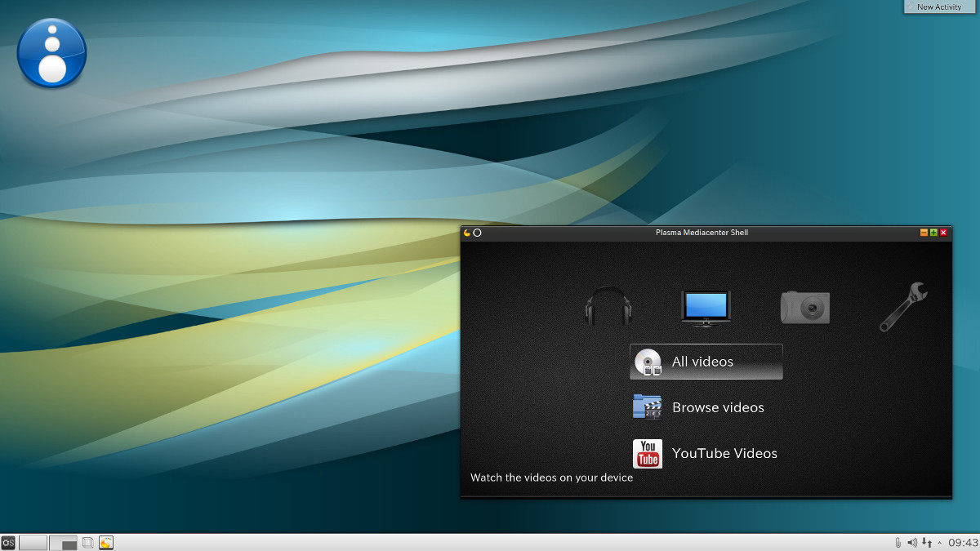Close the Plasma Mediacenter window
Screen dimensions: 980x551
[943, 233]
